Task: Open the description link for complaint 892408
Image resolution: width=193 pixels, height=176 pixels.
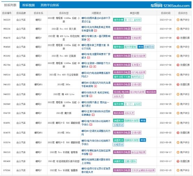Action: pyautogui.click(x=96, y=161)
